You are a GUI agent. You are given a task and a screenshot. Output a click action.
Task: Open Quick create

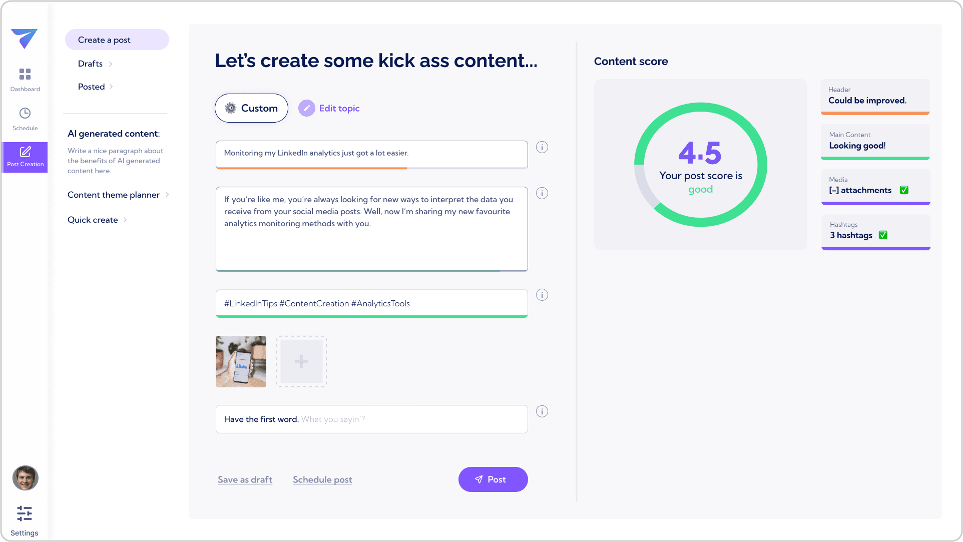tap(93, 220)
